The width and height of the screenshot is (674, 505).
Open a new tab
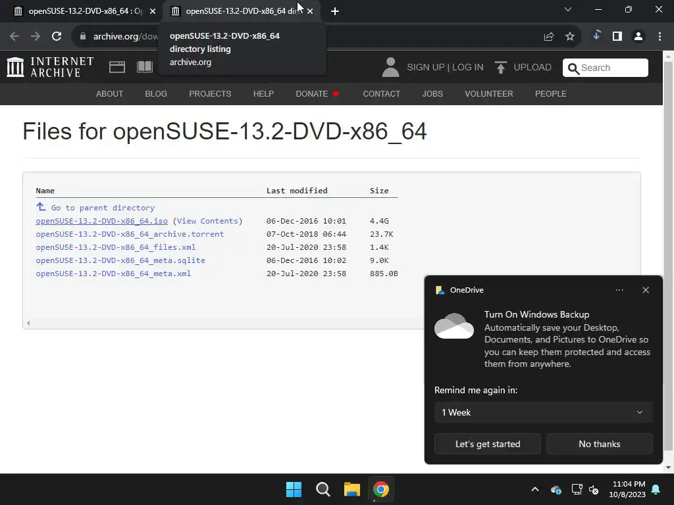[x=335, y=11]
